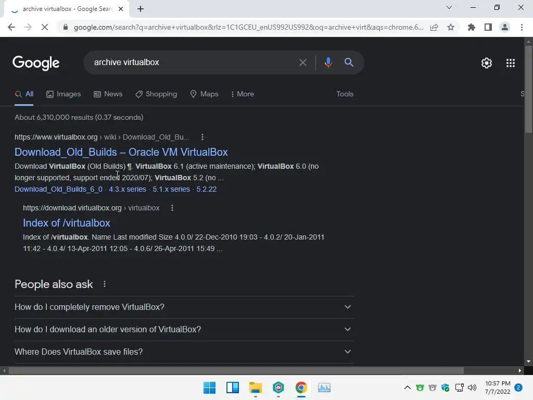Switch to Chrome in the taskbar
The width and height of the screenshot is (533, 400).
[301, 387]
